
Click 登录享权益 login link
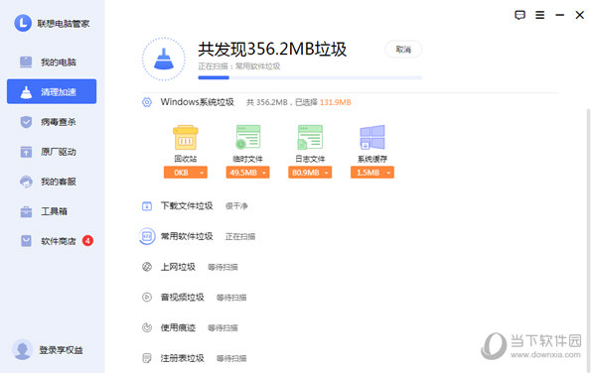61,350
